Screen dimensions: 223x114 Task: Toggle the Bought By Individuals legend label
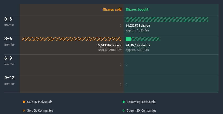141,102
